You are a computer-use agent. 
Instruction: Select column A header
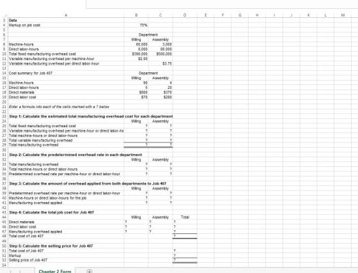coord(66,15)
